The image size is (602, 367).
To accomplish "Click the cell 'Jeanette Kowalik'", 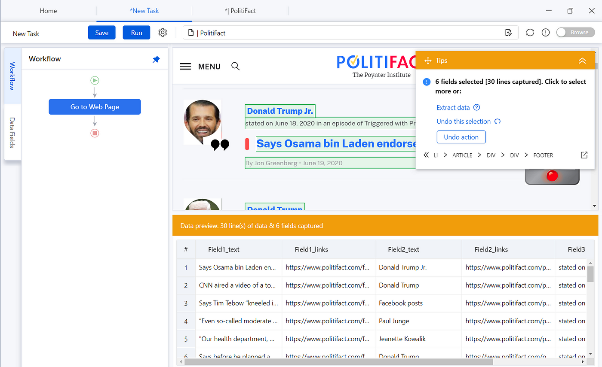I will (418, 339).
